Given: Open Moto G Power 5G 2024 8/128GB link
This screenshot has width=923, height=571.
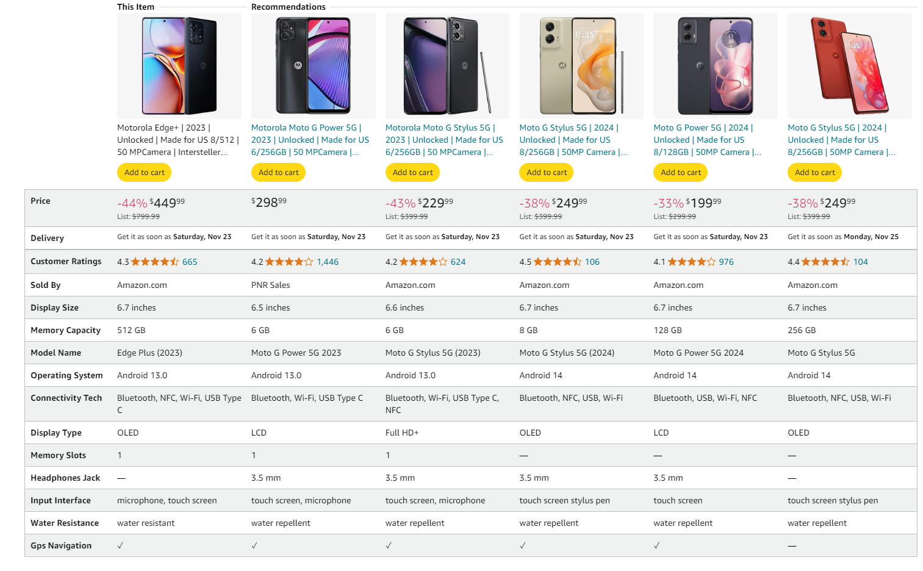Looking at the screenshot, I should click(708, 140).
